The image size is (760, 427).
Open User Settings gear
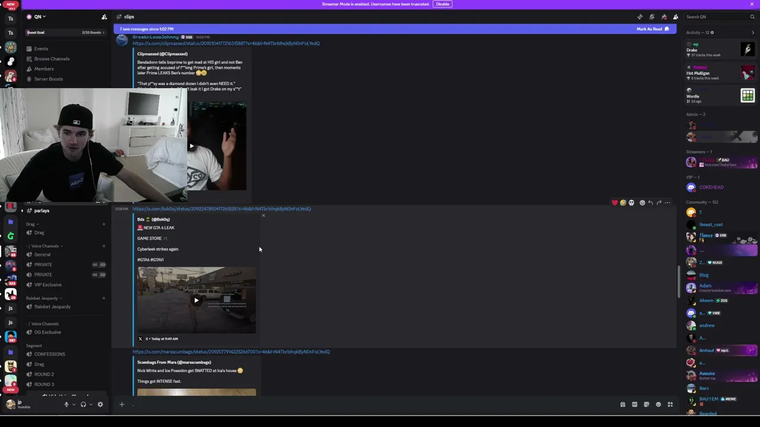tap(100, 404)
